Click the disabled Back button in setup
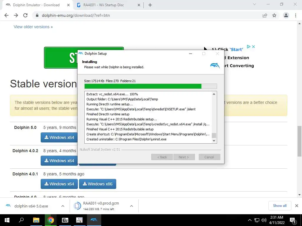This screenshot has width=302, height=226. [162, 157]
